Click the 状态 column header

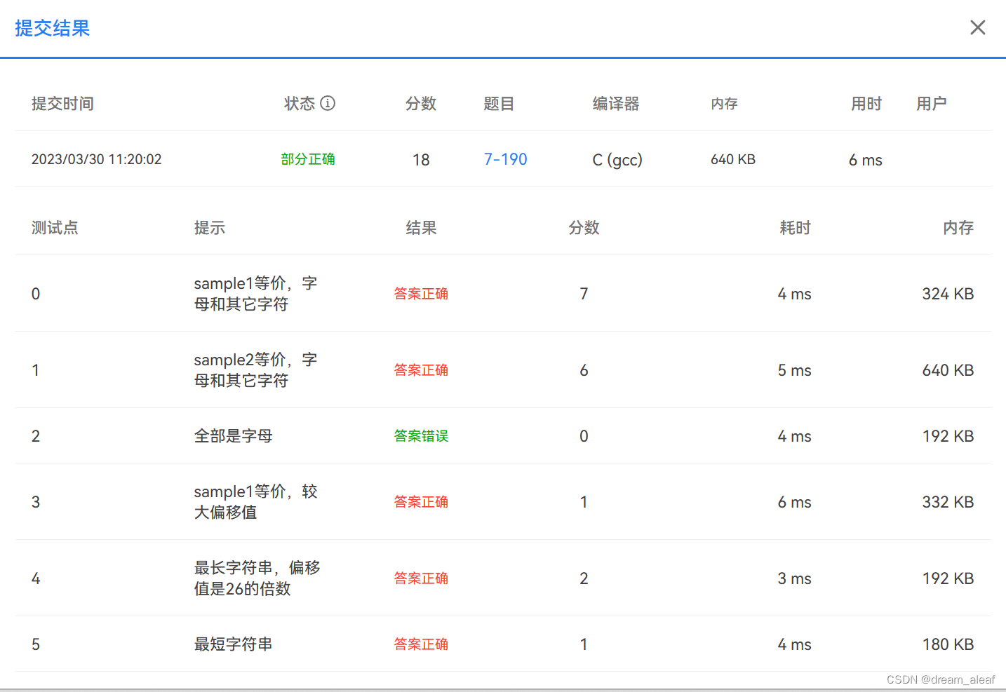(x=300, y=104)
